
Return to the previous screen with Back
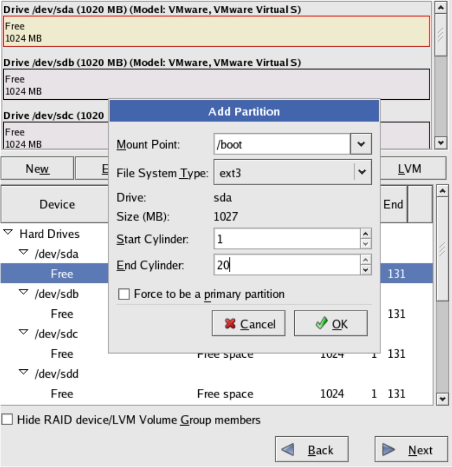tap(311, 450)
